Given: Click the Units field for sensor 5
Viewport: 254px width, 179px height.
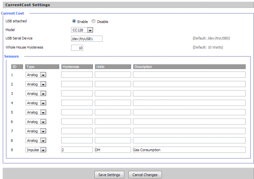Looking at the screenshot, I should coord(113,112).
